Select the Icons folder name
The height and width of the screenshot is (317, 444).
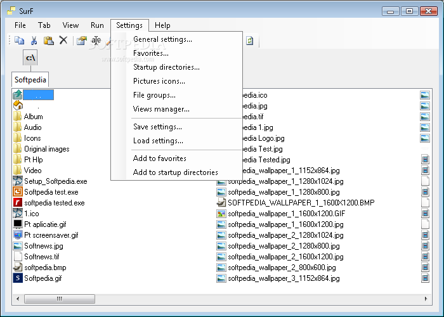click(x=32, y=138)
